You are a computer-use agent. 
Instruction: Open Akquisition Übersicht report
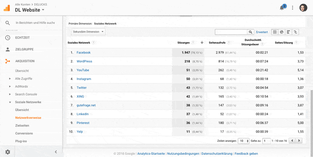pyautogui.click(x=22, y=71)
